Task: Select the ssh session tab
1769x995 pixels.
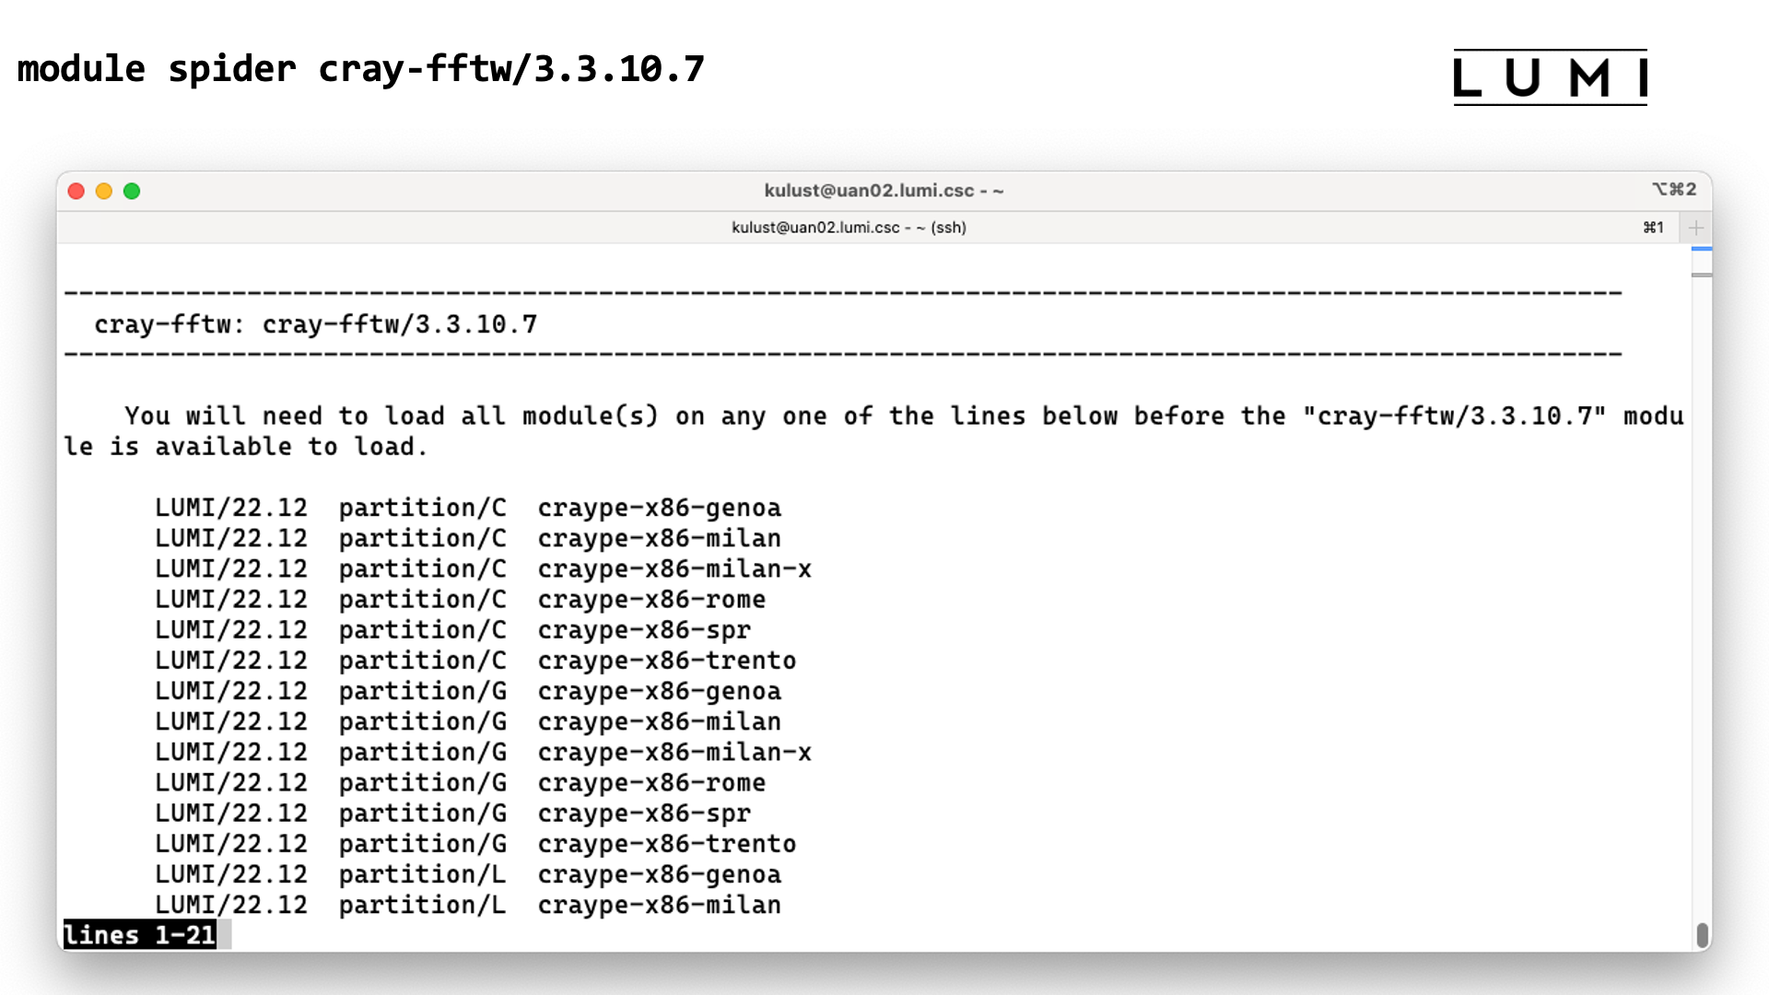Action: [x=848, y=228]
